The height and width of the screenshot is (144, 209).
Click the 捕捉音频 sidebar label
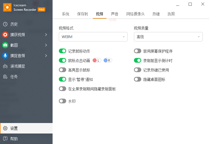pyautogui.click(x=18, y=56)
